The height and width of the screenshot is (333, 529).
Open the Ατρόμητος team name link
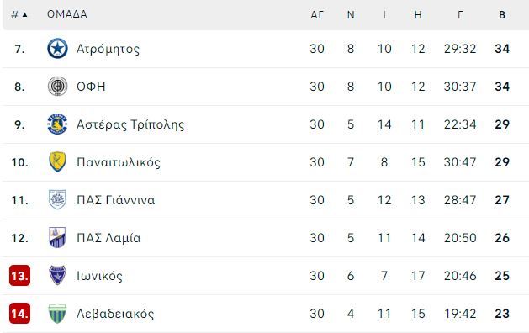[x=108, y=49]
